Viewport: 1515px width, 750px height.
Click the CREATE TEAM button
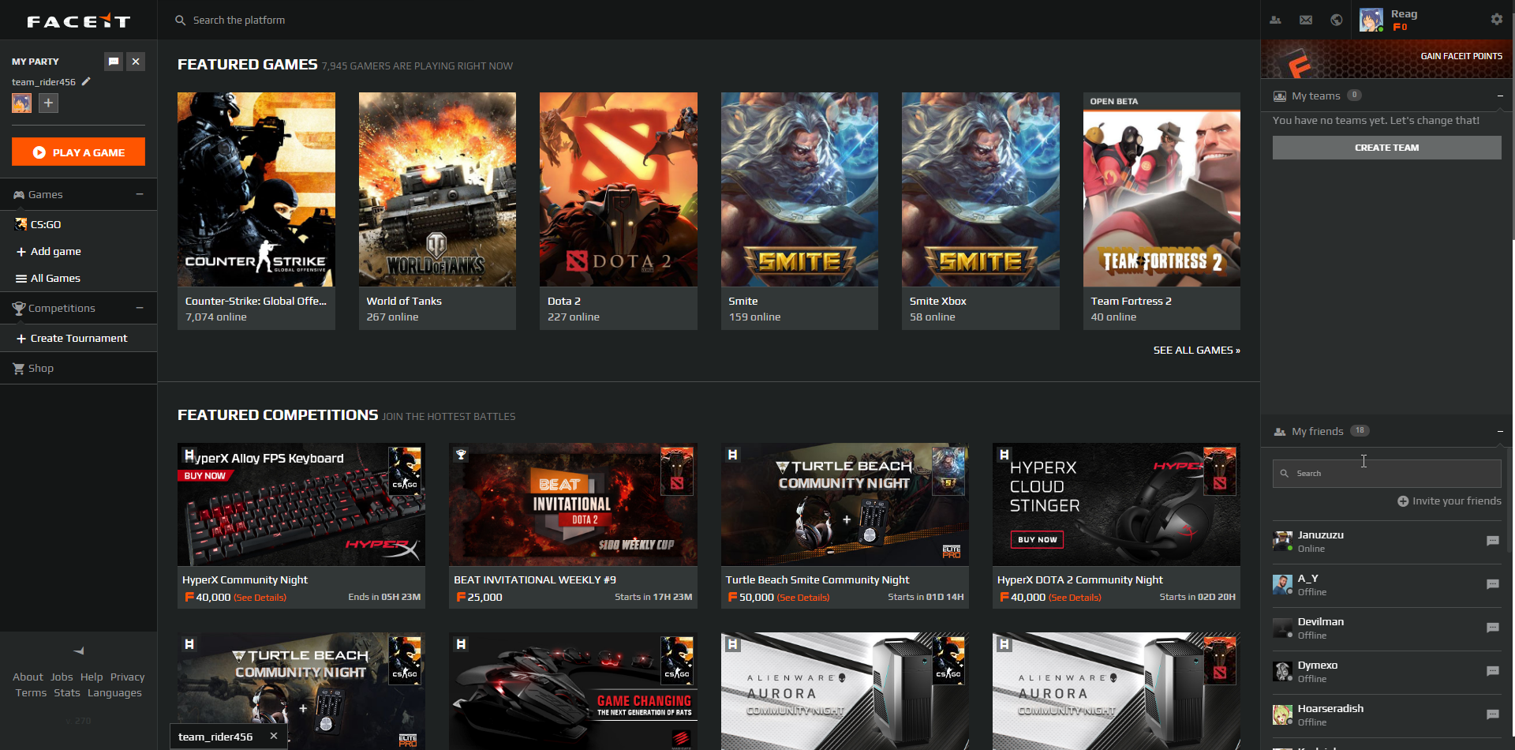(x=1386, y=148)
